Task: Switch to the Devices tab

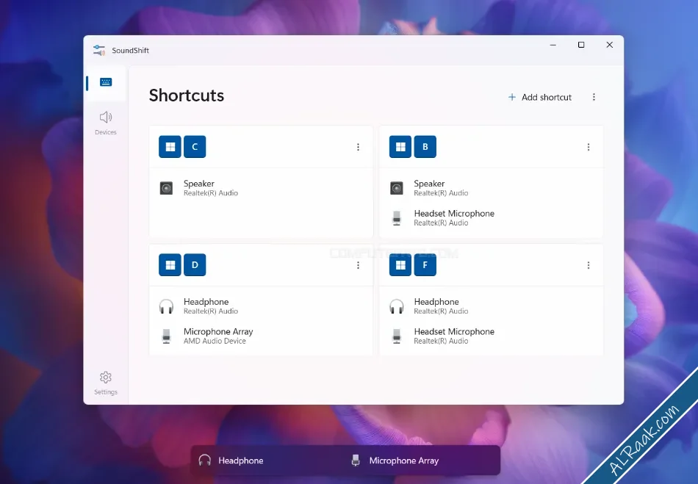Action: pos(106,123)
